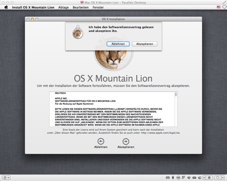Click the USB connector icon in status bar
Image resolution: width=227 pixels, height=181 pixels.
click(173, 178)
